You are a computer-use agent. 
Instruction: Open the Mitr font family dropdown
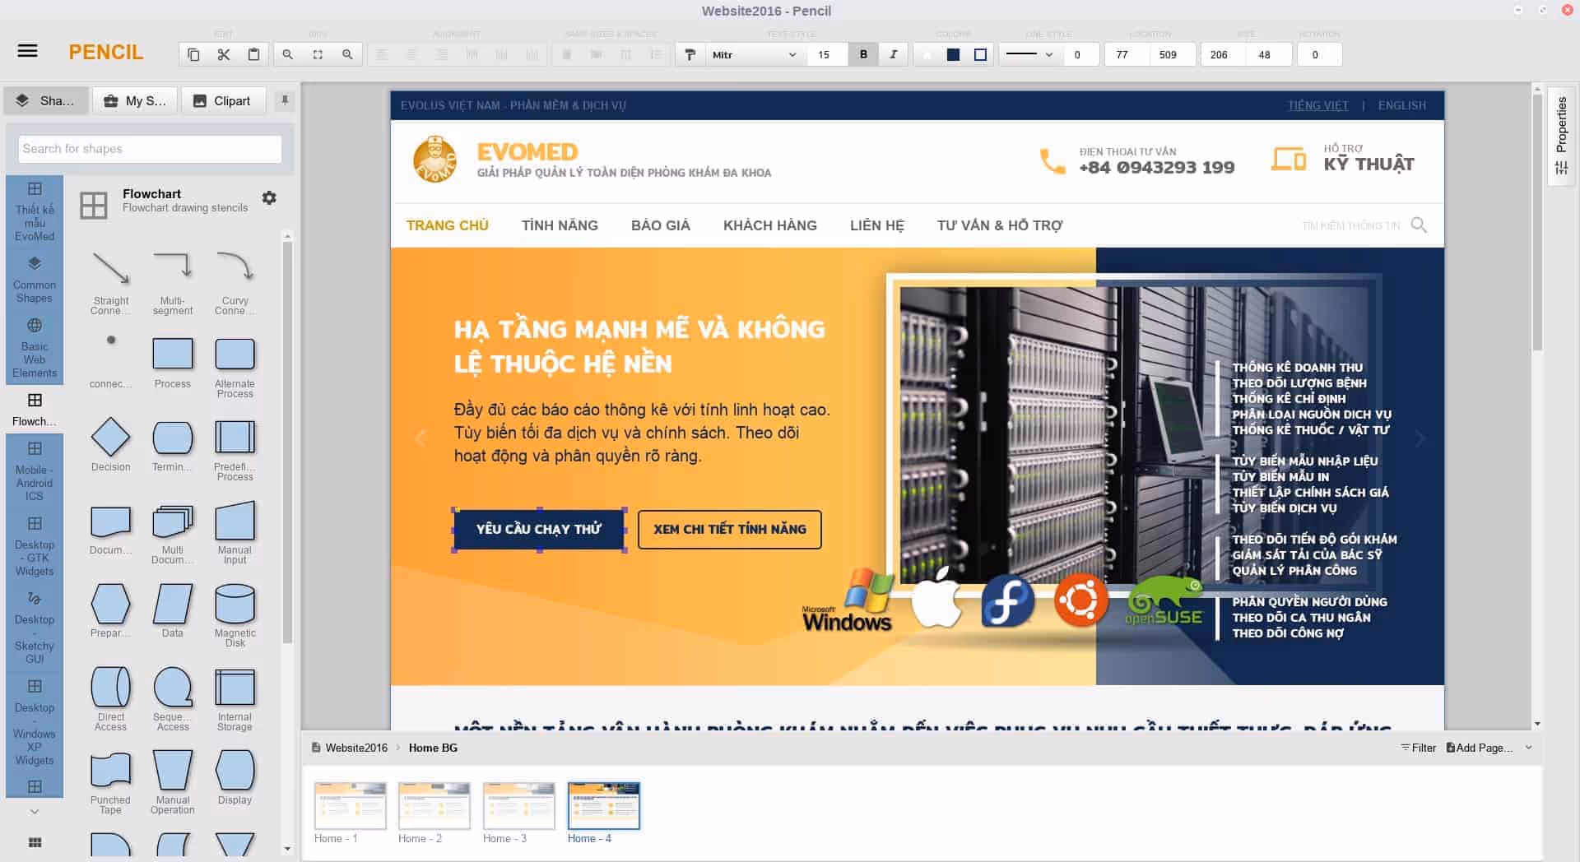coord(754,54)
